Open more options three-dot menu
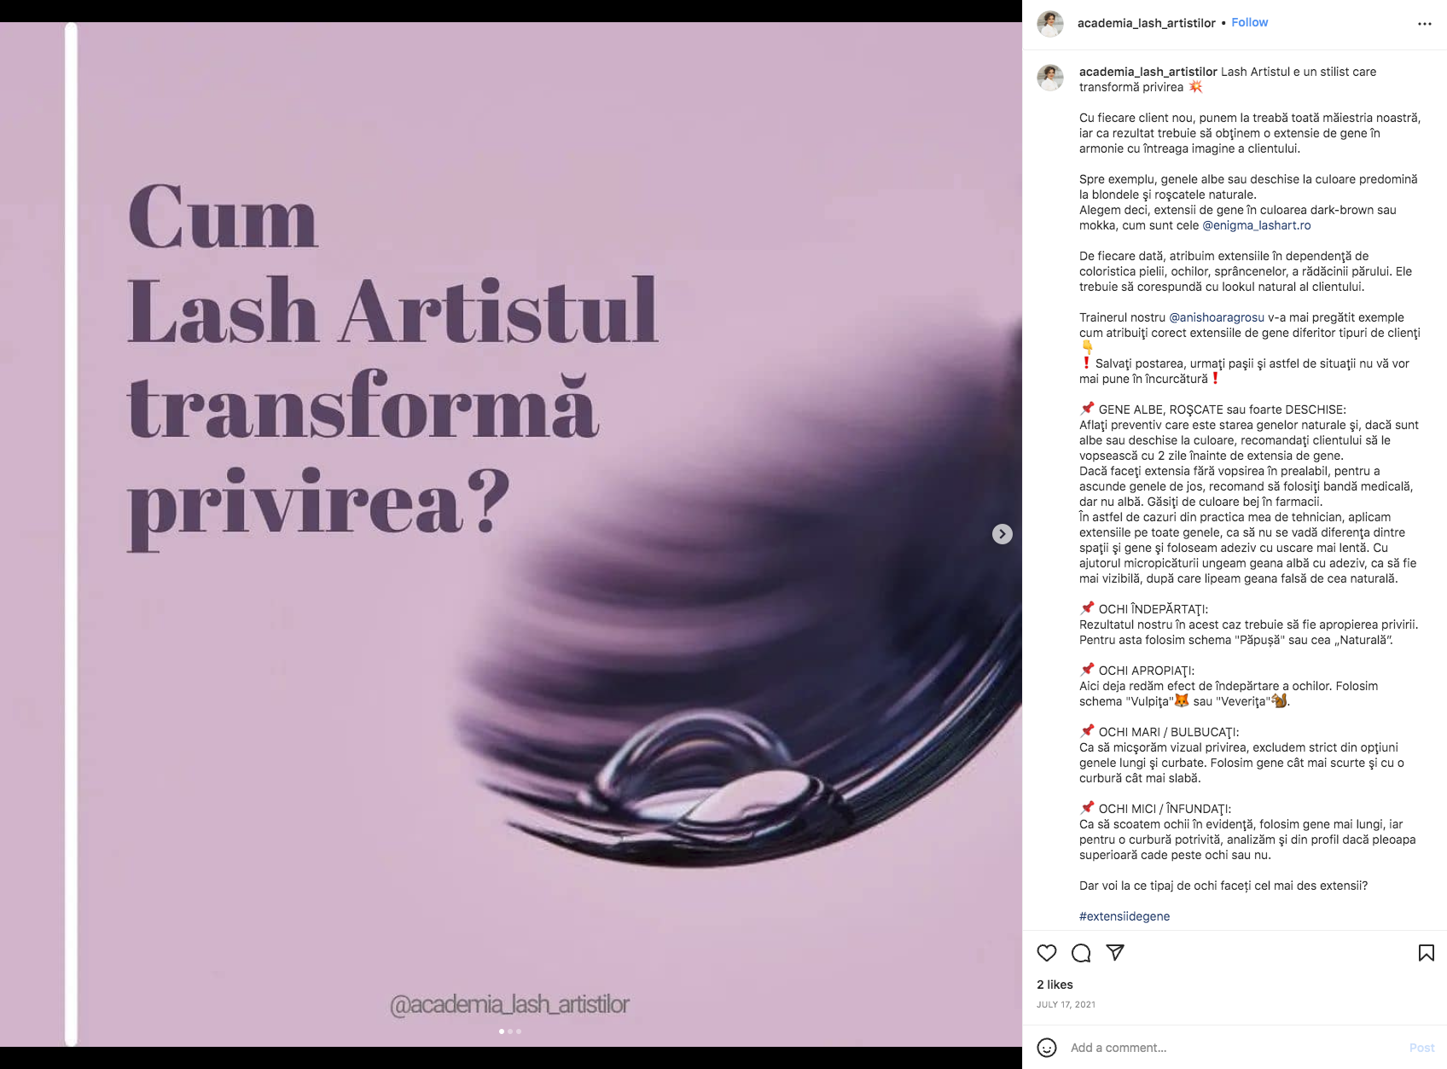This screenshot has height=1069, width=1447. 1425,24
